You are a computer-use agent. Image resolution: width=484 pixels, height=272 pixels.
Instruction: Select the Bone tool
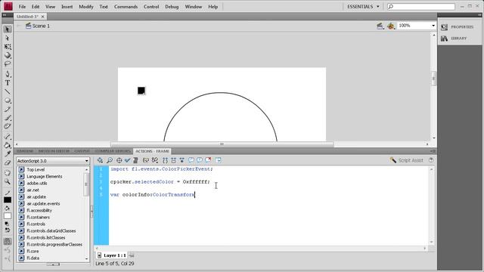(8, 137)
